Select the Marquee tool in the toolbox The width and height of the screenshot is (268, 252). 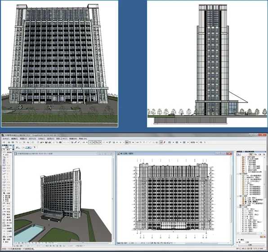(4, 152)
